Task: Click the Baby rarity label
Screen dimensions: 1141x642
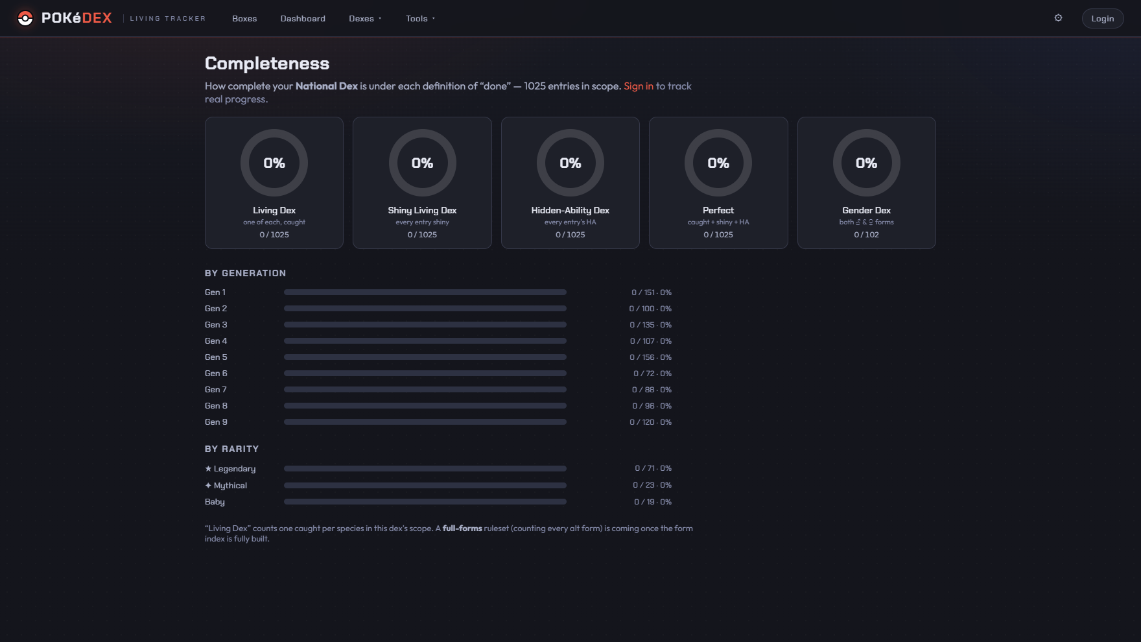Action: (x=215, y=502)
